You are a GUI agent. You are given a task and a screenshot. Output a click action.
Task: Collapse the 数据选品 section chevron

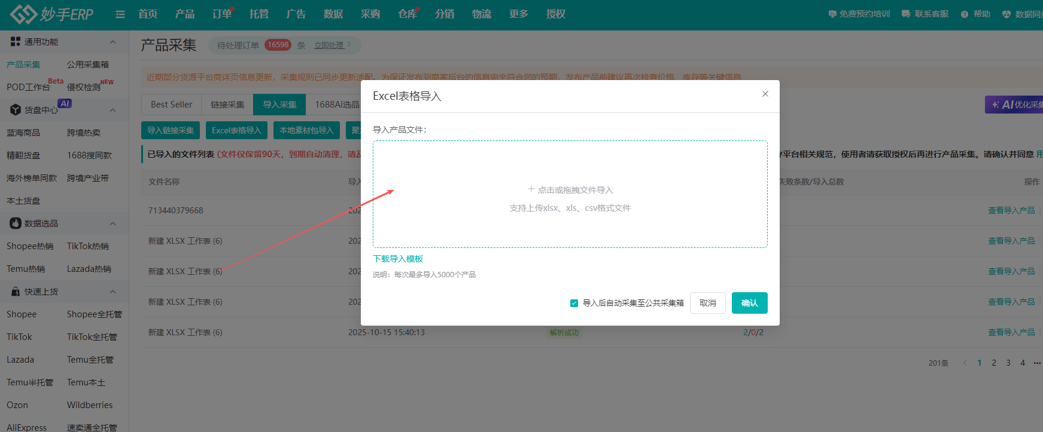[112, 223]
